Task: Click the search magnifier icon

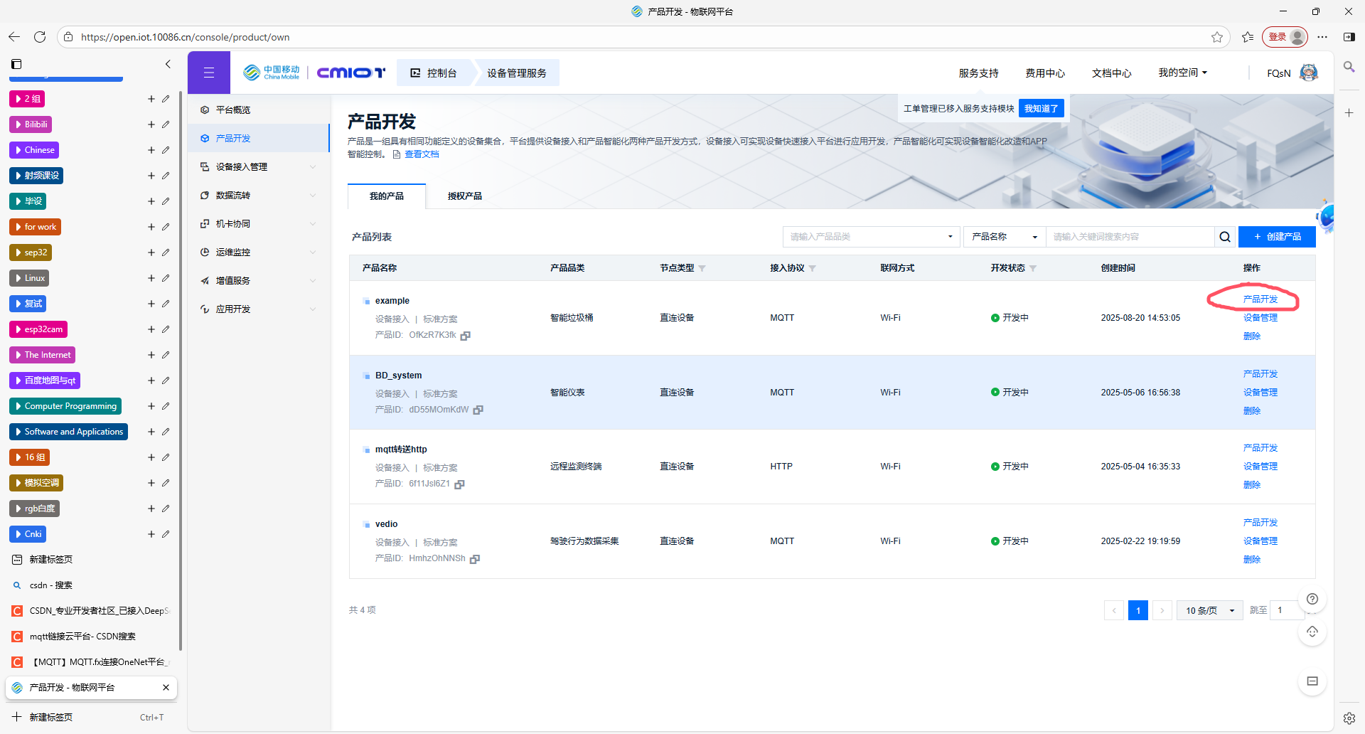Action: (x=1225, y=237)
